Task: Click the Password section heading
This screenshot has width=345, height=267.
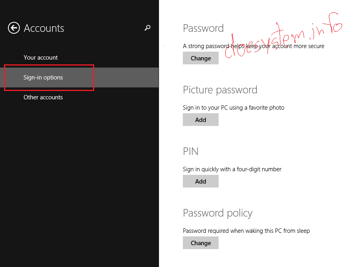Action: [203, 28]
